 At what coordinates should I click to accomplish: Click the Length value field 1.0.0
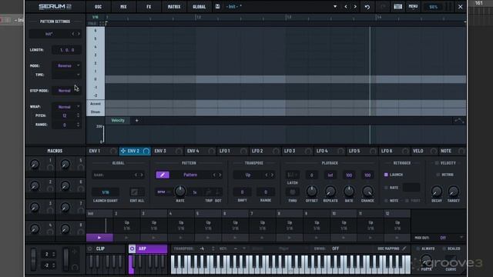pyautogui.click(x=67, y=50)
